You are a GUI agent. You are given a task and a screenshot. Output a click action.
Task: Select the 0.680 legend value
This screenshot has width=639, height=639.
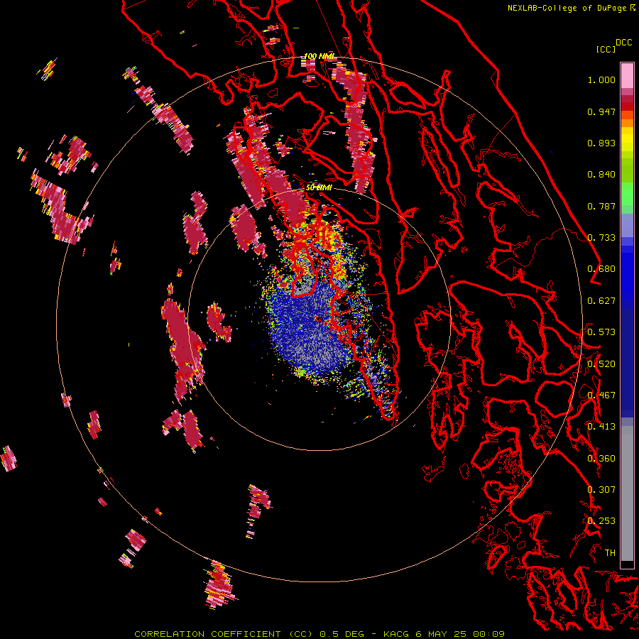[601, 269]
